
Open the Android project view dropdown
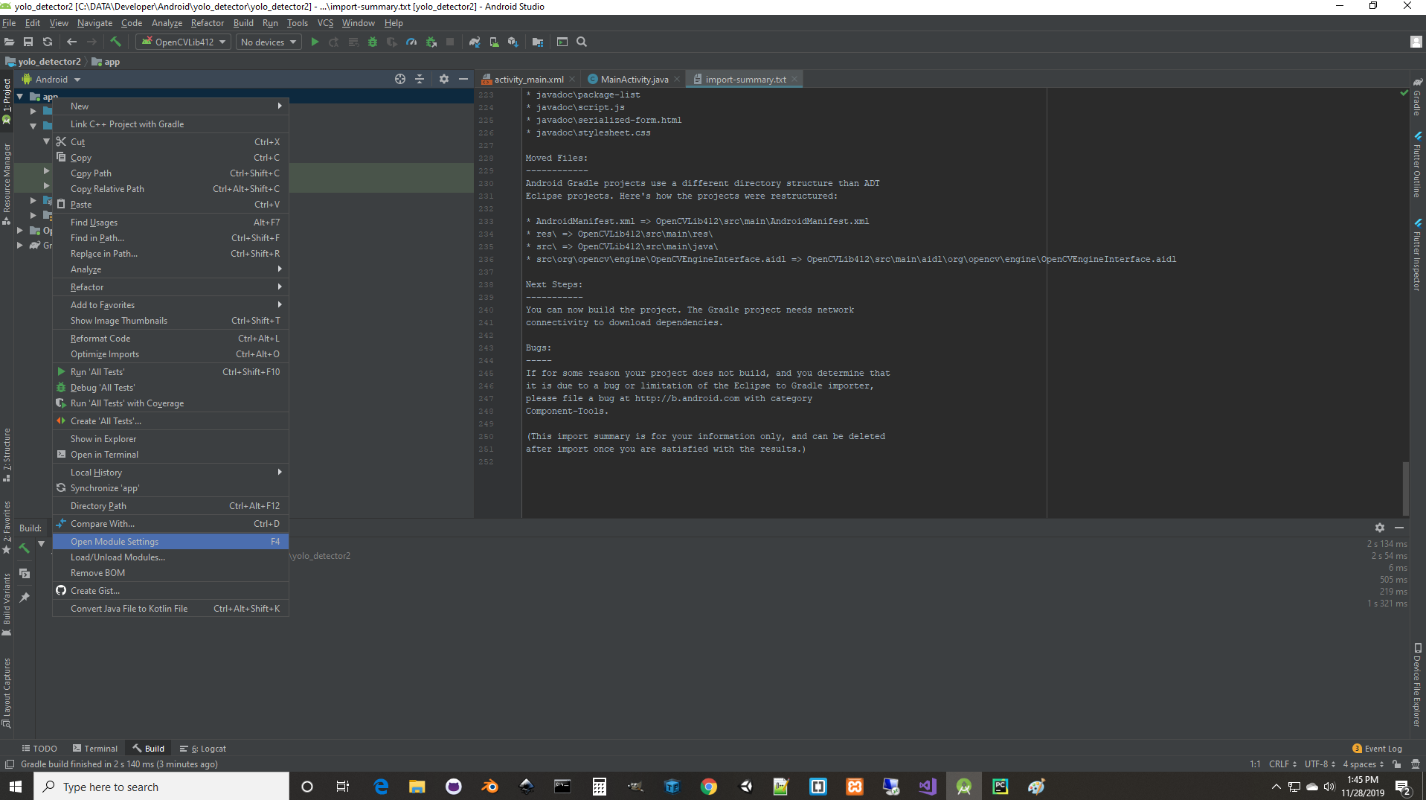pos(51,79)
